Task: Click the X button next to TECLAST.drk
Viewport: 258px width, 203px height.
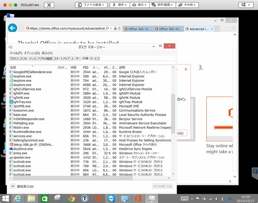Action: point(49,5)
